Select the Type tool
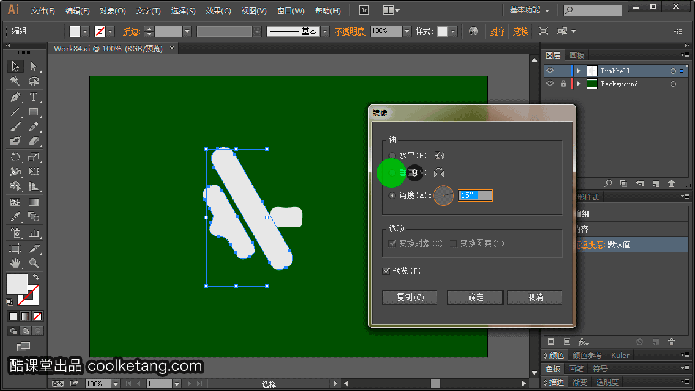The width and height of the screenshot is (695, 391). point(34,97)
